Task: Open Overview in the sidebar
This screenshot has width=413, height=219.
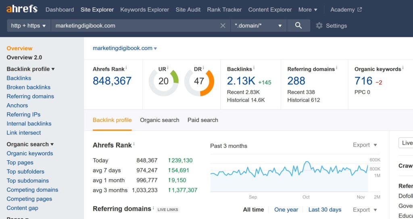Action: [x=19, y=48]
